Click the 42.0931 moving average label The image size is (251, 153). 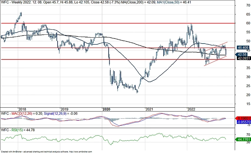click(244, 58)
